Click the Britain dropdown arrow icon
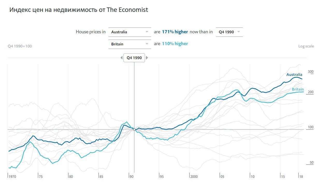This screenshot has width=327, height=192. 147,44
